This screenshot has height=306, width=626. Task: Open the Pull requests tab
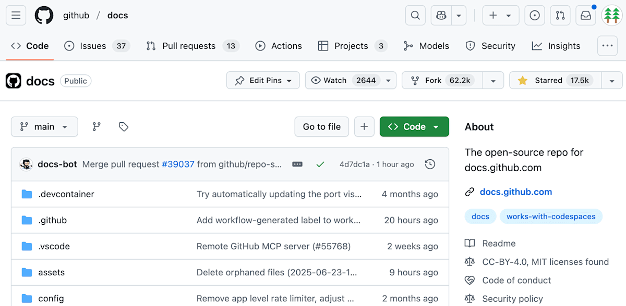tap(192, 46)
